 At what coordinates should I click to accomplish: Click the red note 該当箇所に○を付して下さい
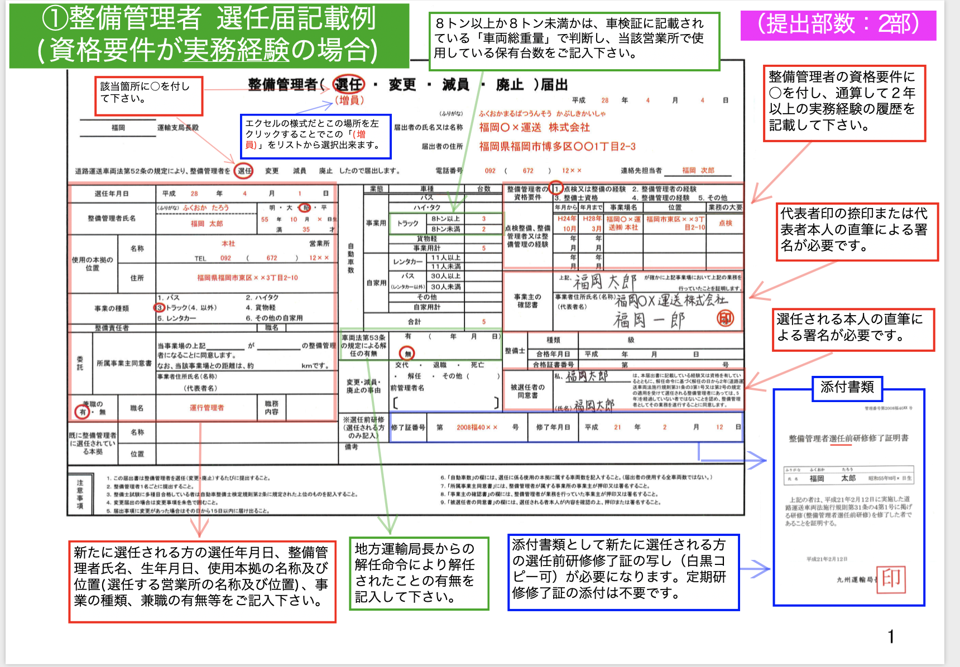click(148, 95)
